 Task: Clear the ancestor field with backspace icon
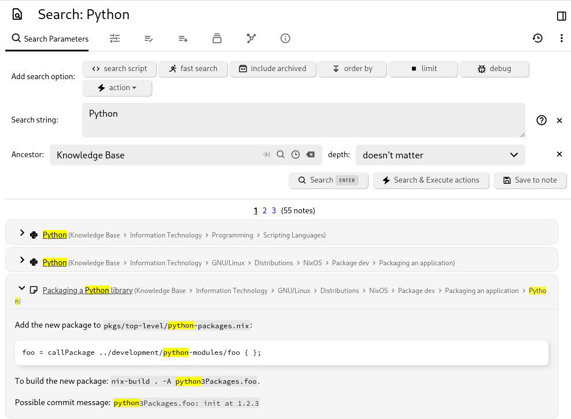click(x=311, y=155)
